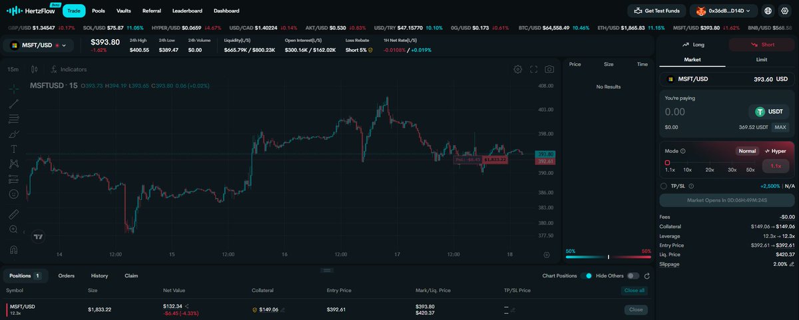This screenshot has height=320, width=799.
Task: Toggle the magnet mode icon
Action: click(x=14, y=249)
